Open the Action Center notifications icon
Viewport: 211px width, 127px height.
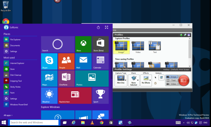[x=200, y=123]
